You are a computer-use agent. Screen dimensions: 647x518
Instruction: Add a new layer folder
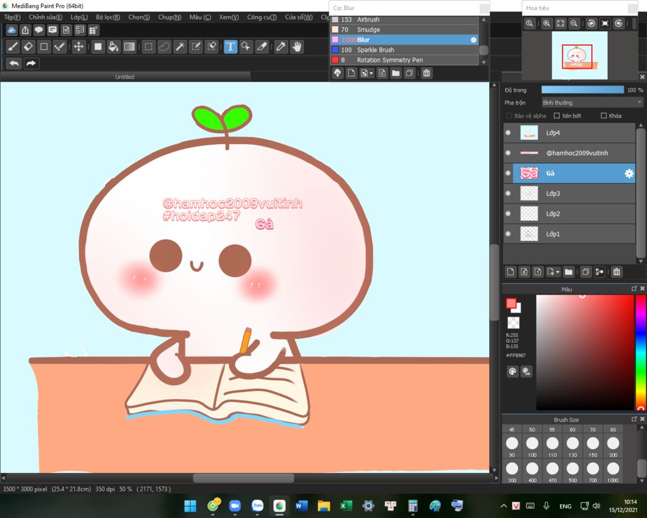569,272
